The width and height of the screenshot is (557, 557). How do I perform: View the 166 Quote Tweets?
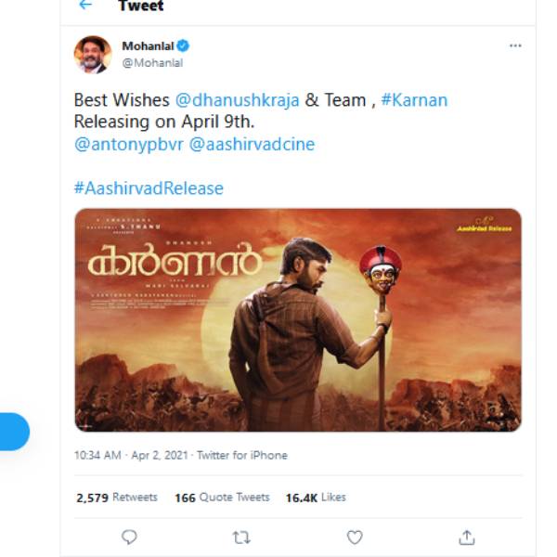point(221,498)
